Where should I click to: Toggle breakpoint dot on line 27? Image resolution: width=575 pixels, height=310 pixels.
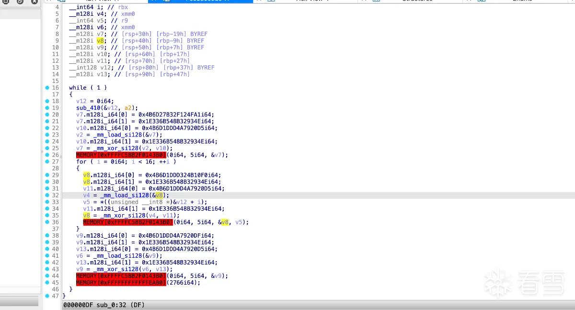47,161
